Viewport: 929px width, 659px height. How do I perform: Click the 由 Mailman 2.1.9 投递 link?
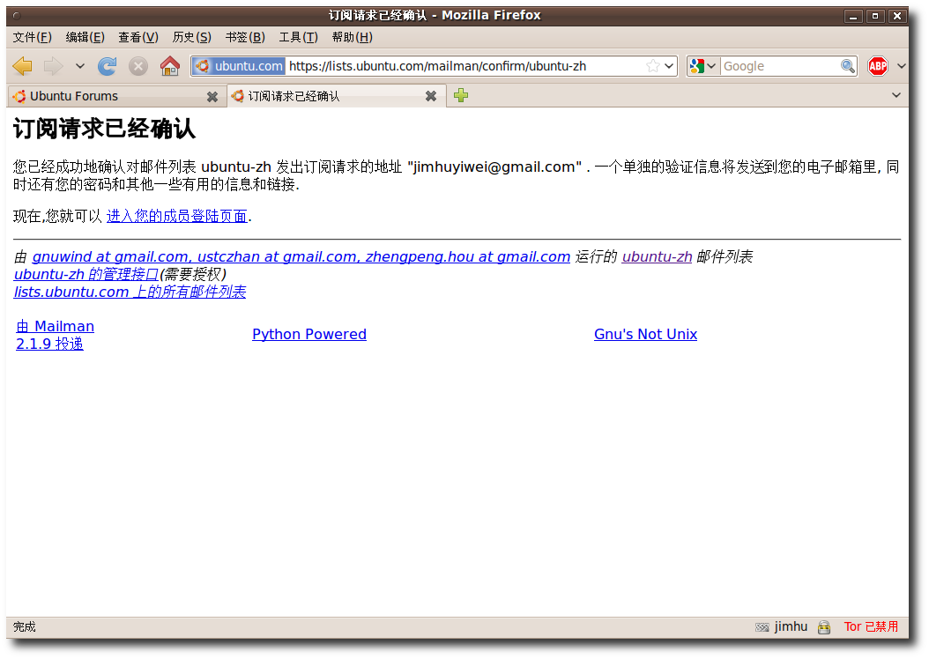pos(56,335)
